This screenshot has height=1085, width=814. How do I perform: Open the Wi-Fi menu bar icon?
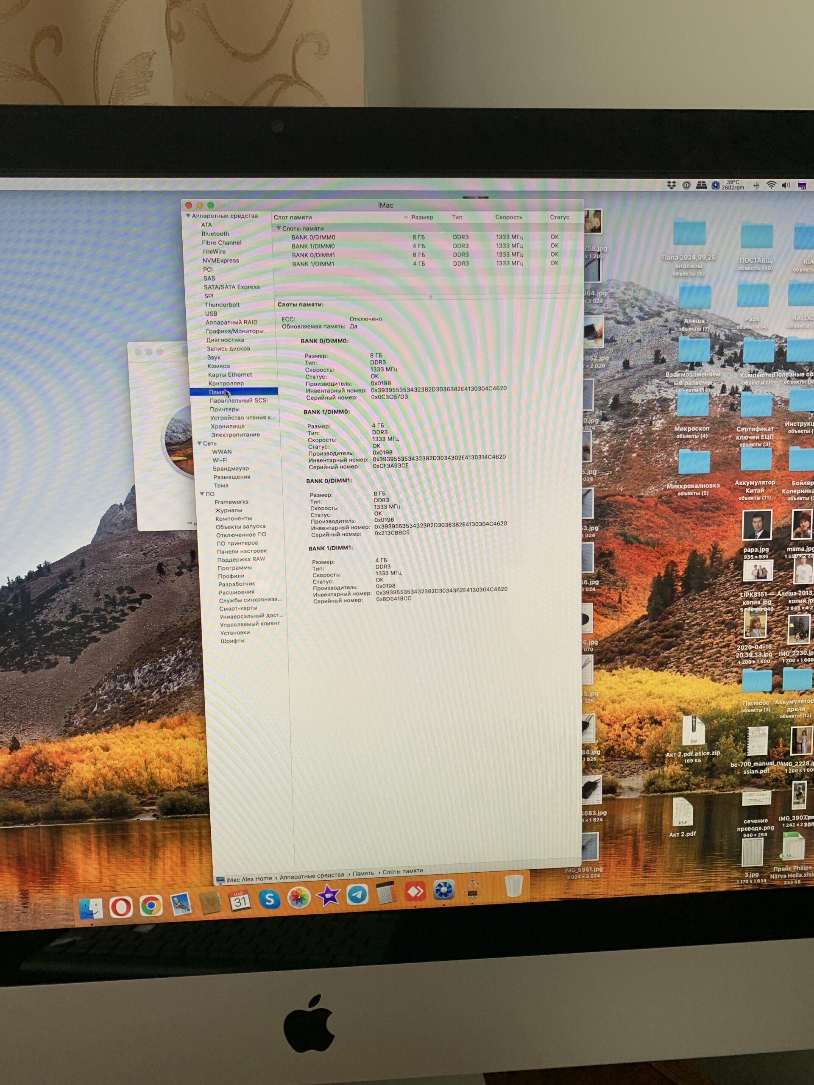771,185
